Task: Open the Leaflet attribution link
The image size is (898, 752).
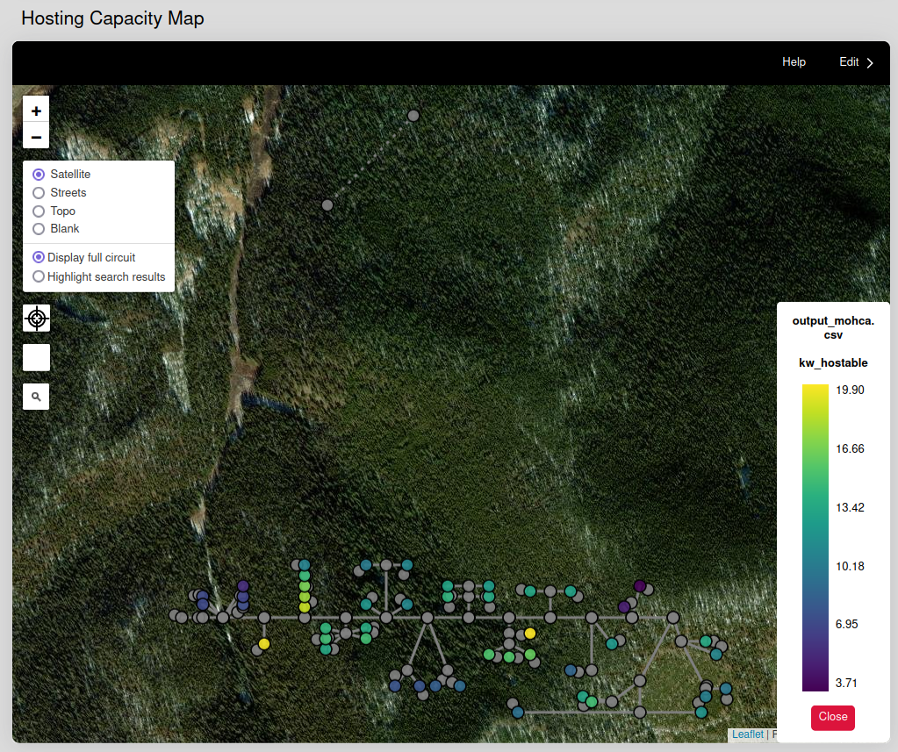Action: 747,734
